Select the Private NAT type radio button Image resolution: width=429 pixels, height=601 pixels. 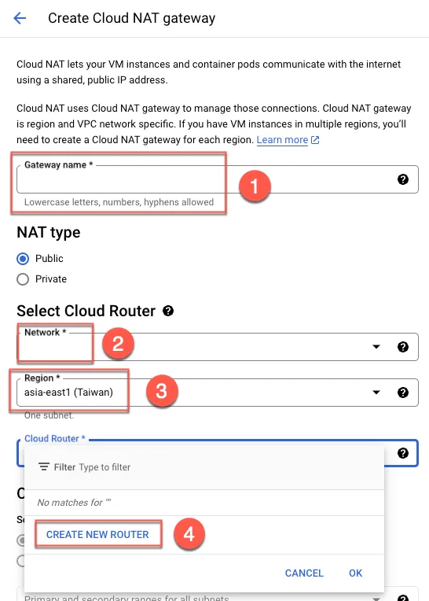pyautogui.click(x=23, y=279)
